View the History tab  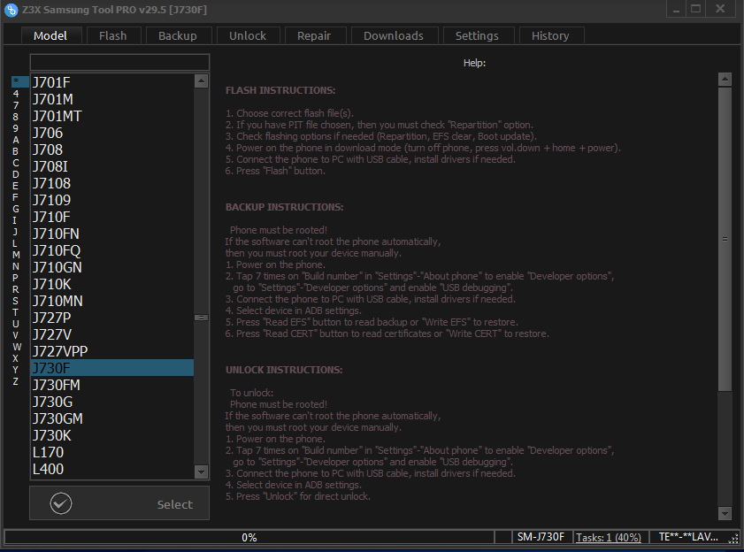(x=550, y=35)
